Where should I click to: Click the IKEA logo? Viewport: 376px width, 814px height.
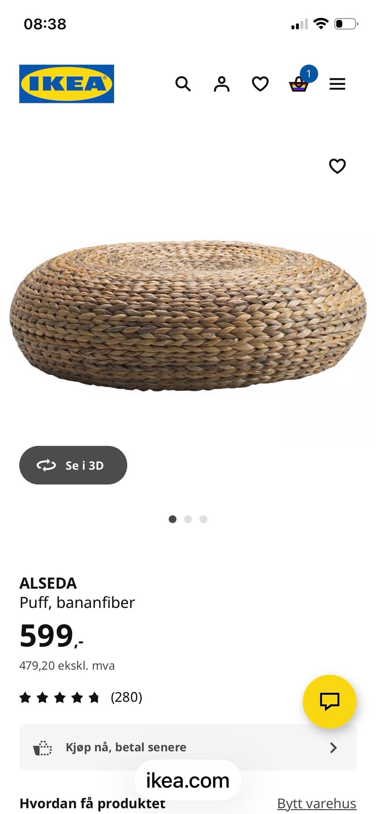[x=67, y=84]
